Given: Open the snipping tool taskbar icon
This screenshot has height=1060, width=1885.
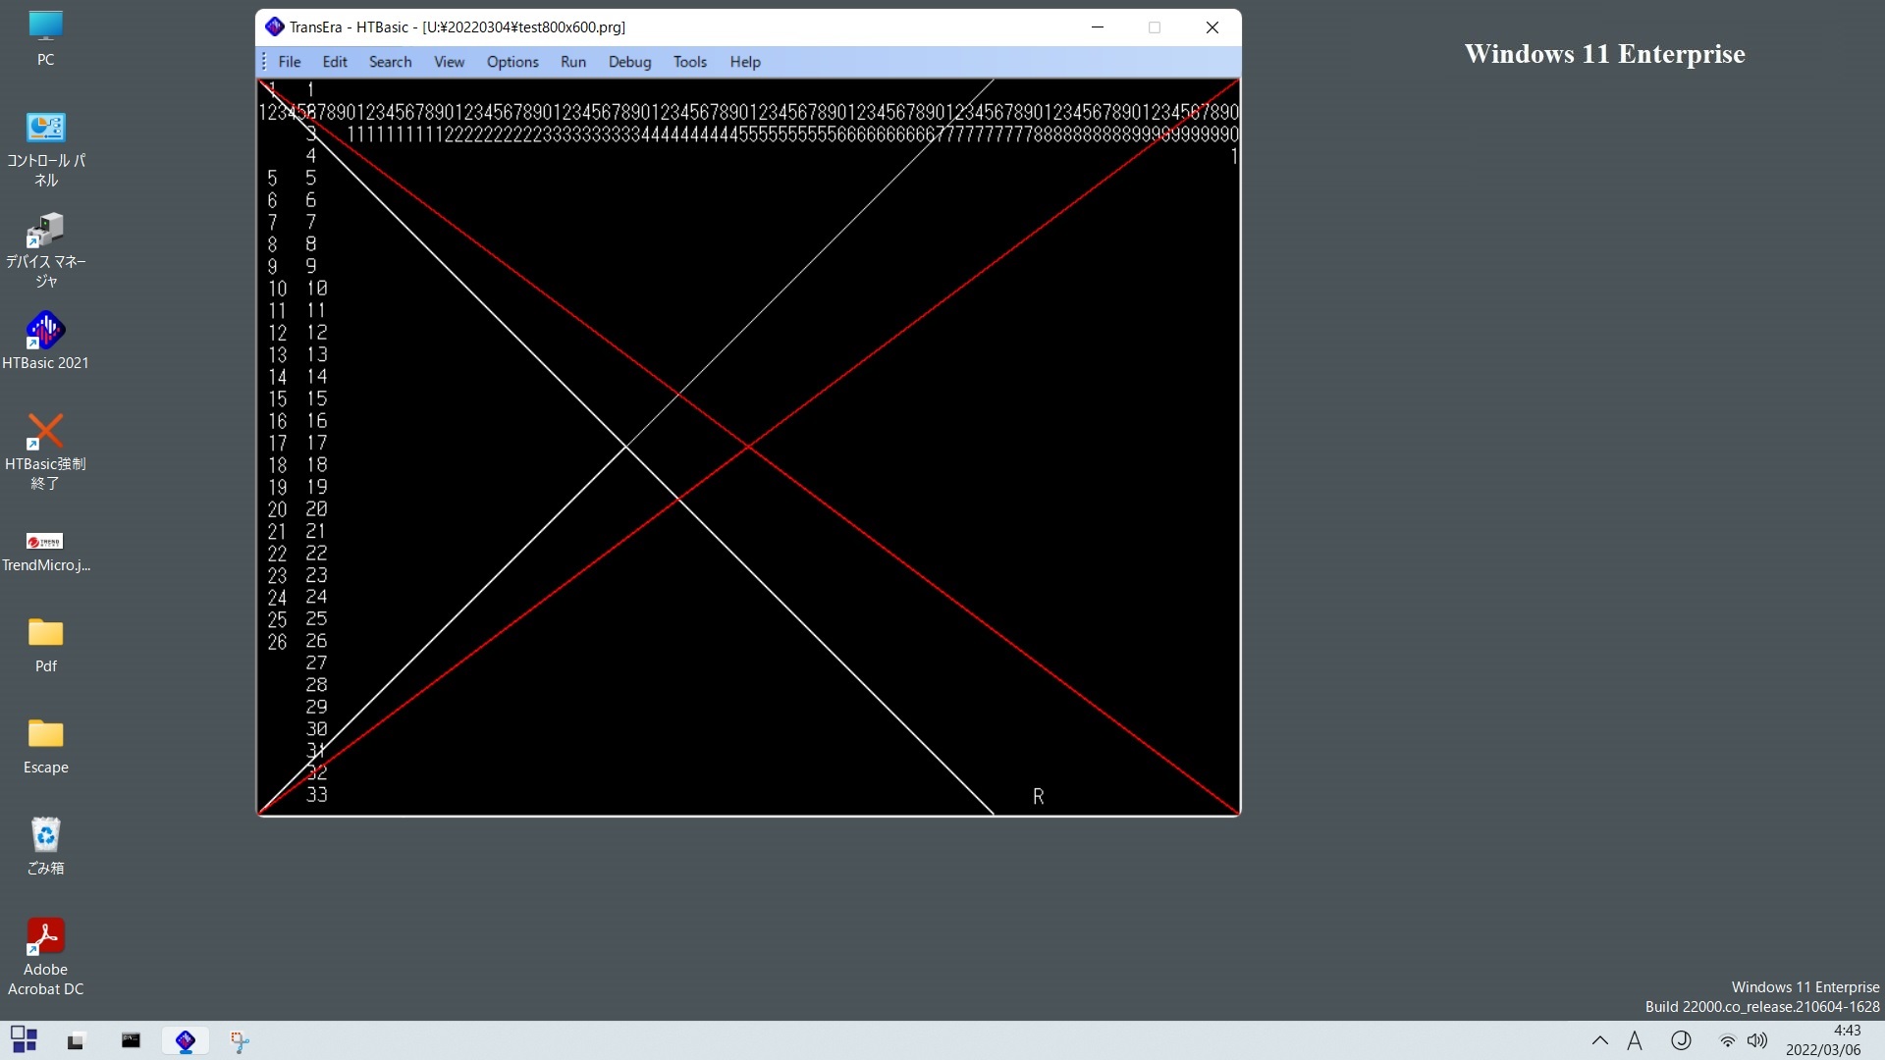Looking at the screenshot, I should [240, 1040].
